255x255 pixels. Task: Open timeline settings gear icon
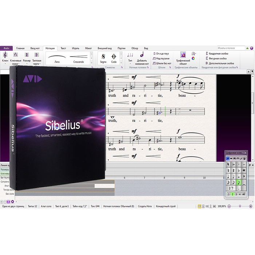[x=12, y=202]
